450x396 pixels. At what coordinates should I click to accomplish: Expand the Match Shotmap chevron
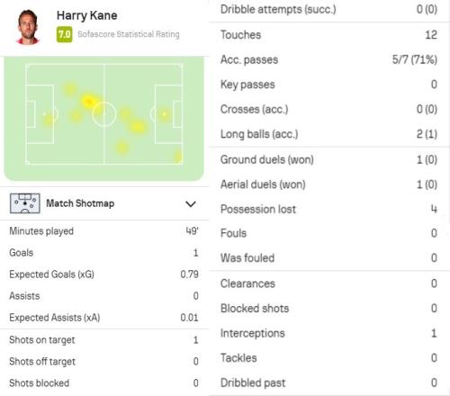click(x=191, y=204)
